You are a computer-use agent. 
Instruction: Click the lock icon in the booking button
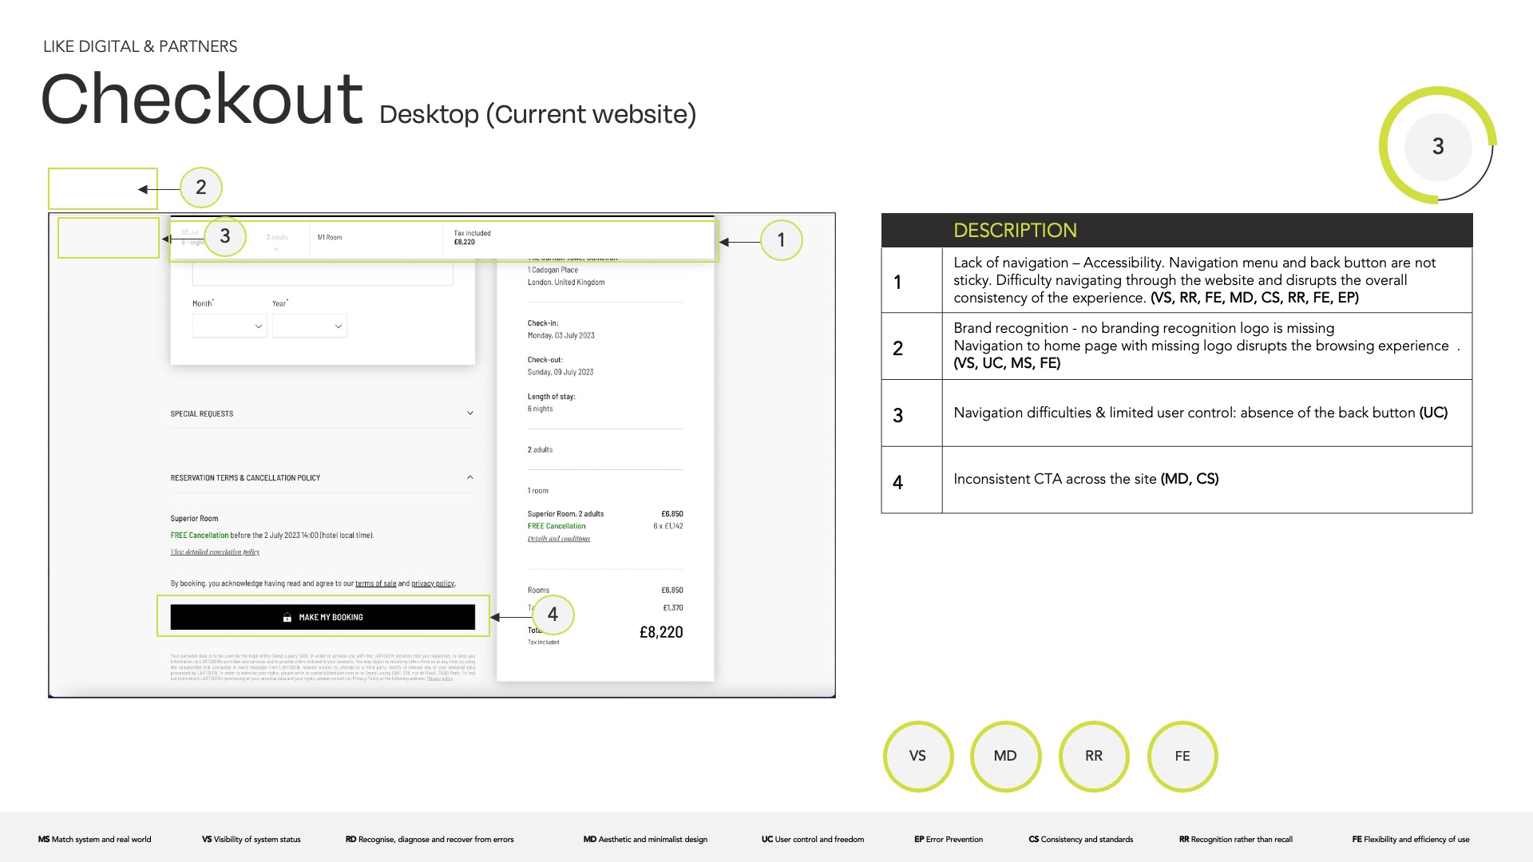click(x=287, y=618)
